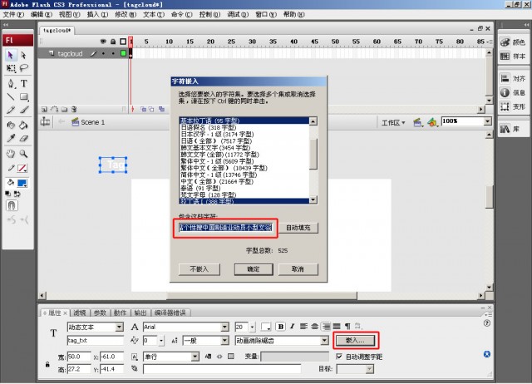The width and height of the screenshot is (532, 384).
Task: Uncheck 自动调整字距 checkbox
Action: [339, 357]
